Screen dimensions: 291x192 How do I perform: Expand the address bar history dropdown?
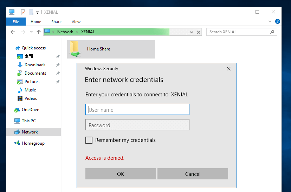point(192,32)
